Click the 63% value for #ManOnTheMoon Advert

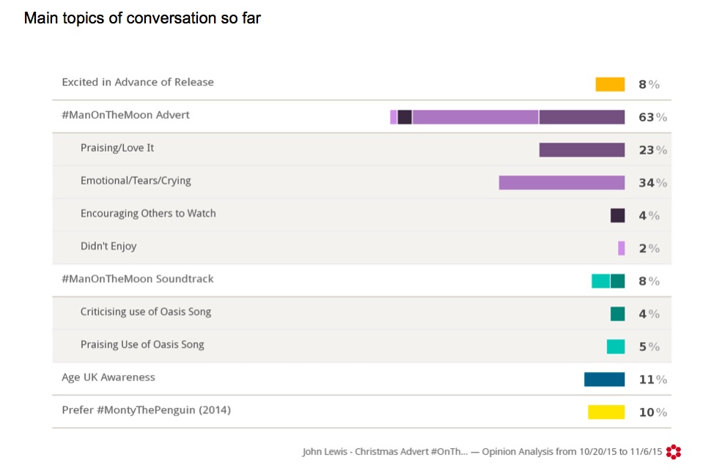[x=652, y=117]
